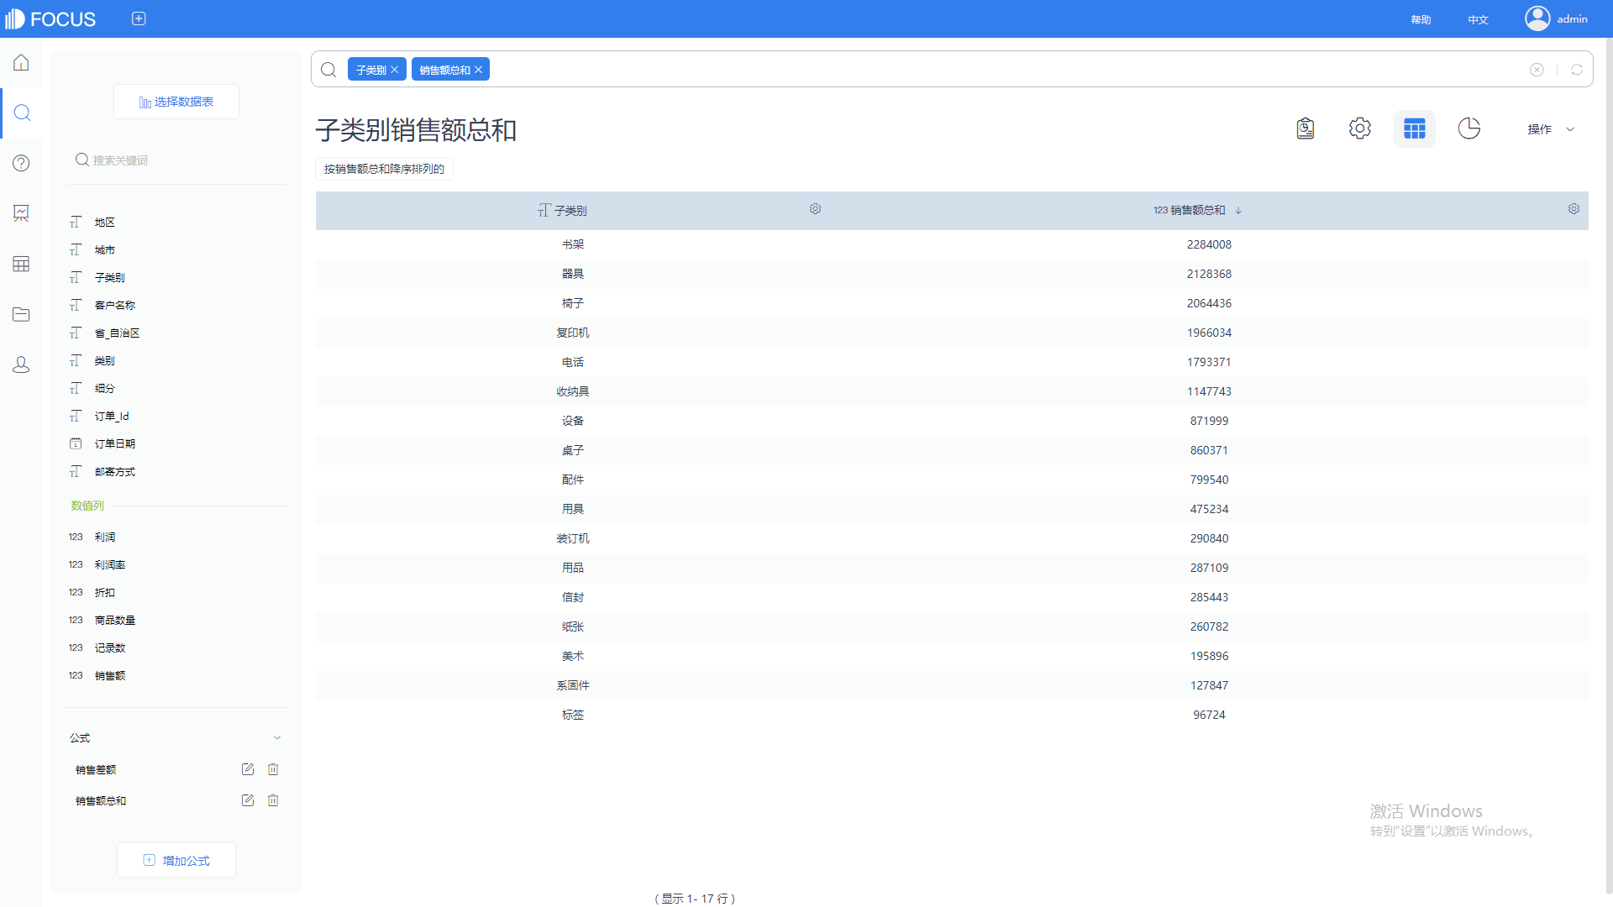Viewport: 1613px width, 907px height.
Task: Select the 省_自治区 column
Action: pyautogui.click(x=117, y=333)
